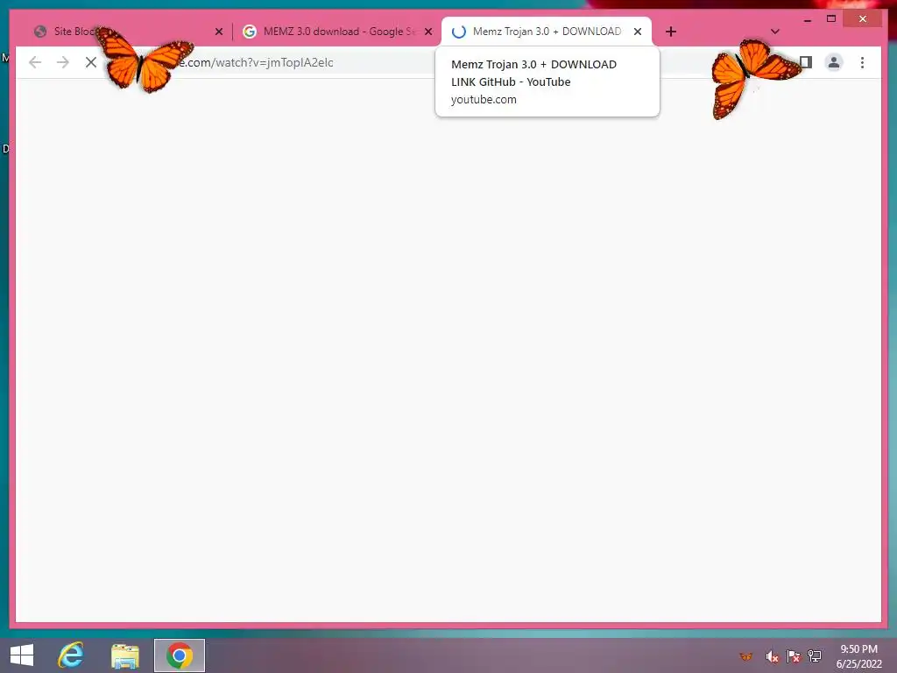Toggle the Chrome side panel
This screenshot has height=673, width=897.
tap(806, 62)
